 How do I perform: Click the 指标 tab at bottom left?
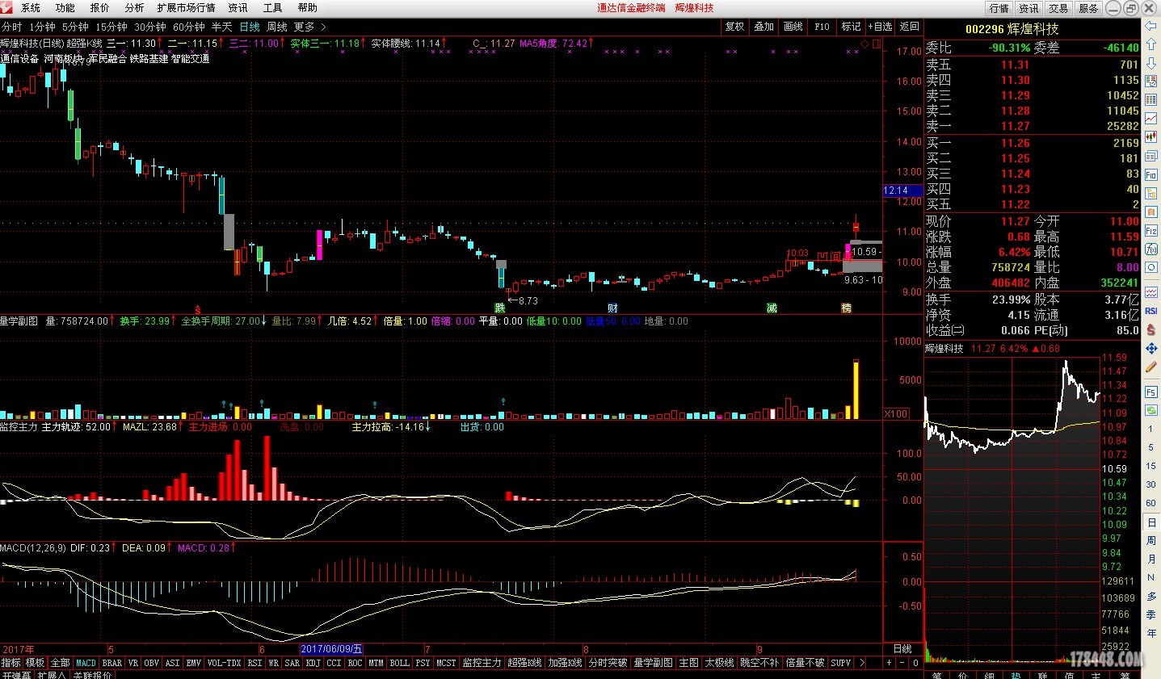tap(11, 662)
